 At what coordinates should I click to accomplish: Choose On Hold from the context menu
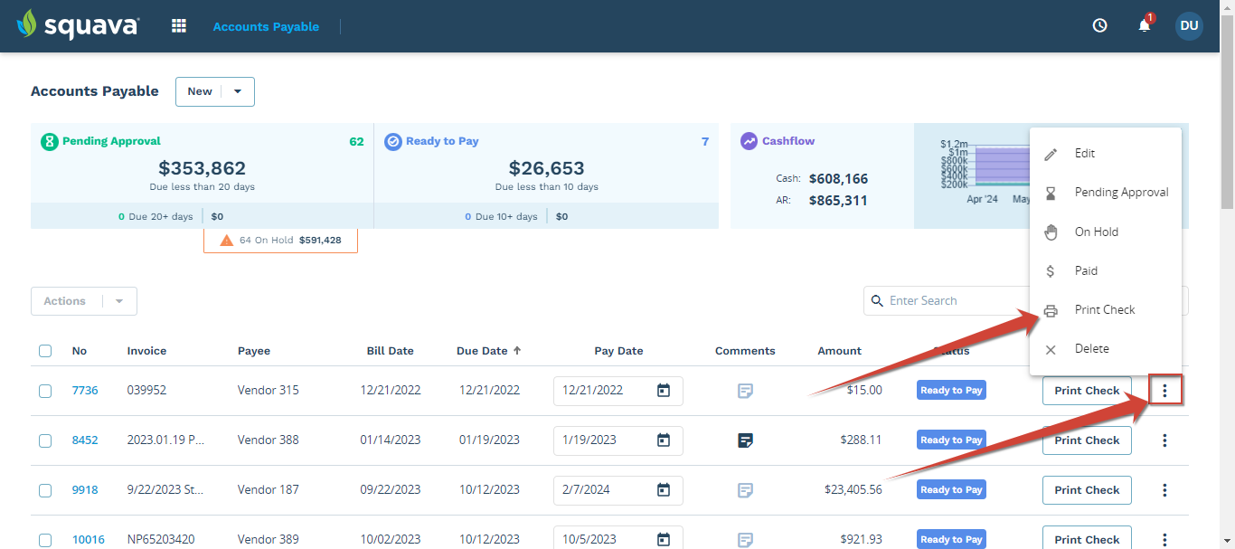pos(1096,232)
